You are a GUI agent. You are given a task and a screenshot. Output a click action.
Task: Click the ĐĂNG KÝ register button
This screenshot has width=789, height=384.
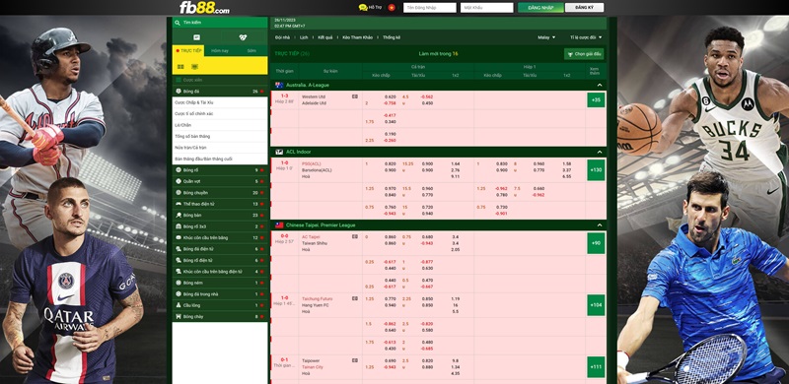point(584,8)
